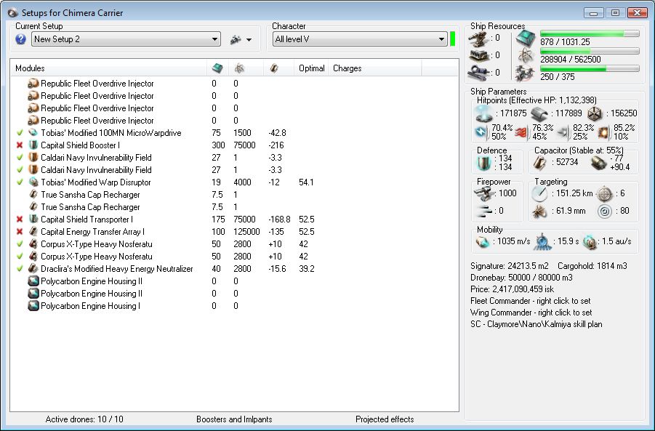Open the Projected effects section
This screenshot has width=655, height=431.
pyautogui.click(x=385, y=419)
